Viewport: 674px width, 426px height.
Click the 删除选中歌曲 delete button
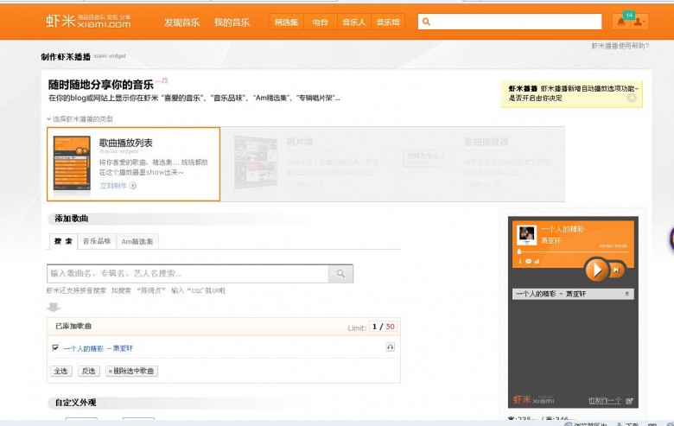pos(131,371)
